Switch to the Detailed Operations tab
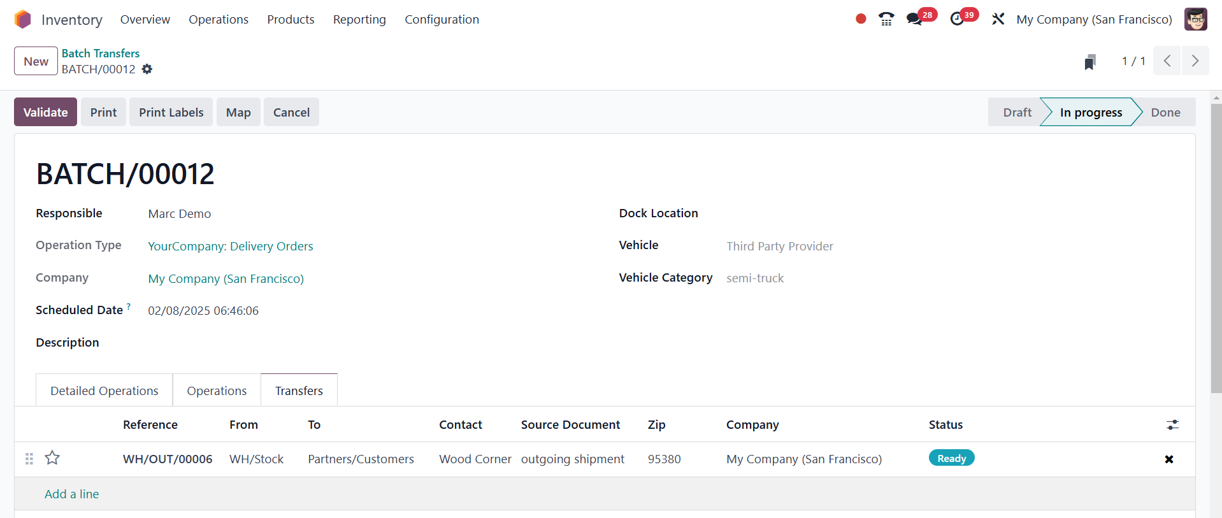The width and height of the screenshot is (1222, 518). (x=104, y=391)
